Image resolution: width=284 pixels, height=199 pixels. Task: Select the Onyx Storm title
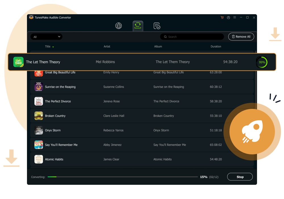tap(53, 130)
